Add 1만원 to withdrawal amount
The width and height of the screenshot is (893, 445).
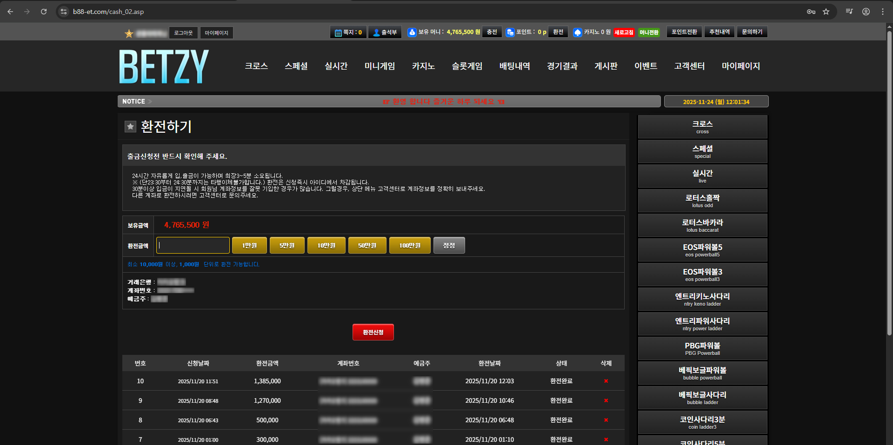[x=249, y=245]
